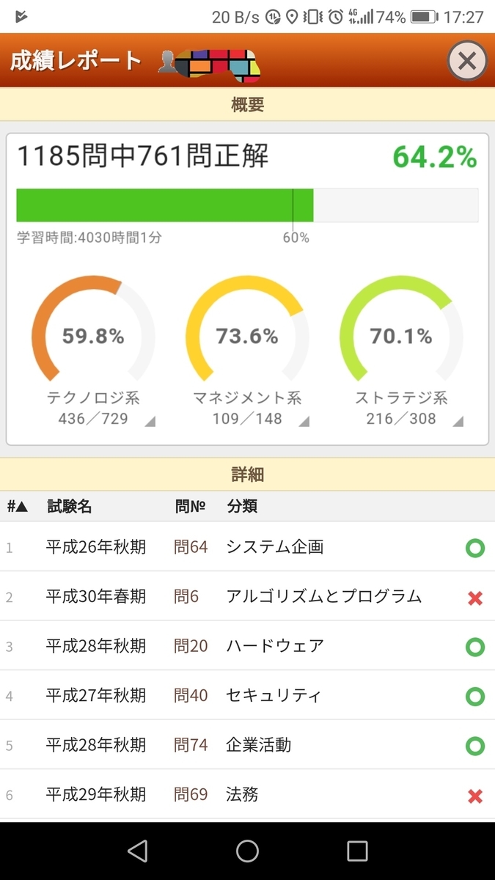Viewport: 495px width, 880px height.
Task: Close the 成績レポート screen
Action: pos(467,61)
